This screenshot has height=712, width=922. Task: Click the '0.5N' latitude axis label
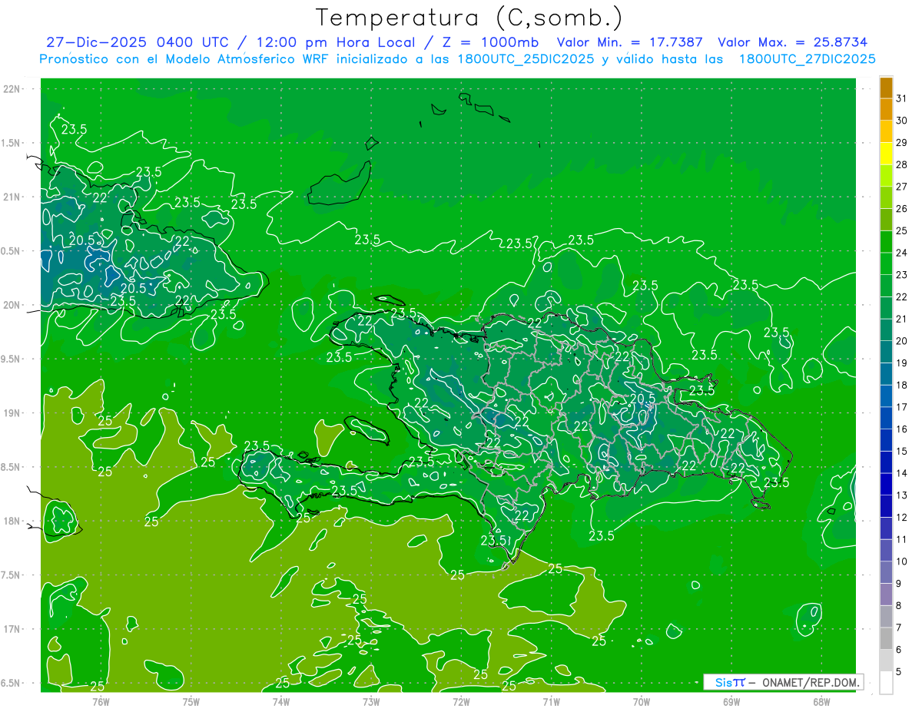coord(12,251)
